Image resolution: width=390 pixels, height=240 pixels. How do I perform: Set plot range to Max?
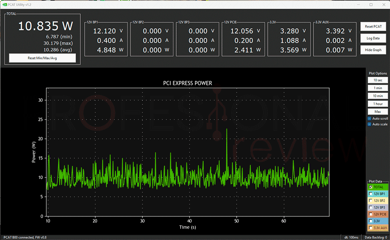[378, 112]
